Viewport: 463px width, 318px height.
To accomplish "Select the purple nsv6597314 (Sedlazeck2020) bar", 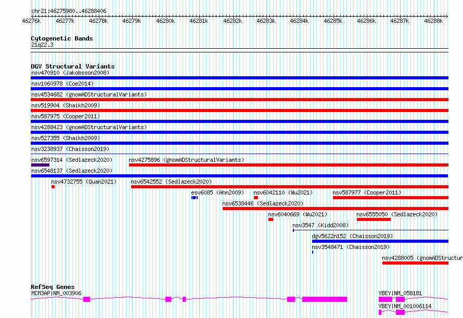I will click(x=40, y=165).
